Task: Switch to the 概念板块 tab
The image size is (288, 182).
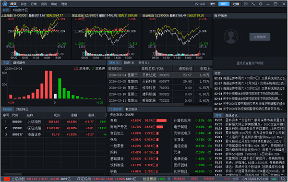Action: click(x=132, y=109)
